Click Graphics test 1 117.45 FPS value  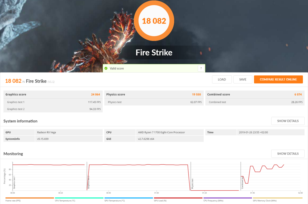(x=94, y=102)
